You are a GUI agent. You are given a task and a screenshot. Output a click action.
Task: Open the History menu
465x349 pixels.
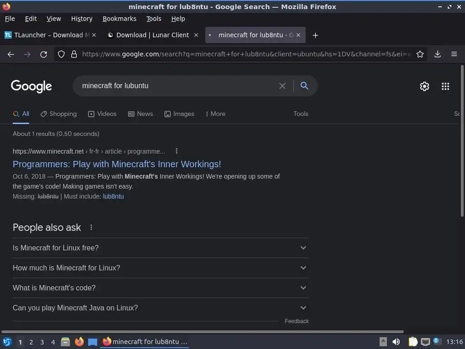pos(82,19)
